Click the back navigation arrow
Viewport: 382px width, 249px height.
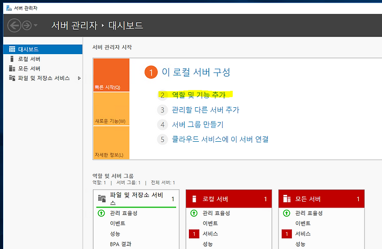point(14,25)
